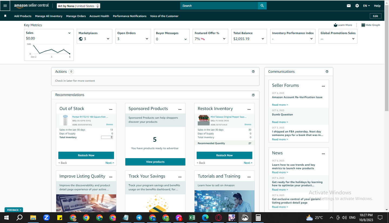Screen dimensions: 389x223
Task: Go to Add Products
Action: [23, 16]
